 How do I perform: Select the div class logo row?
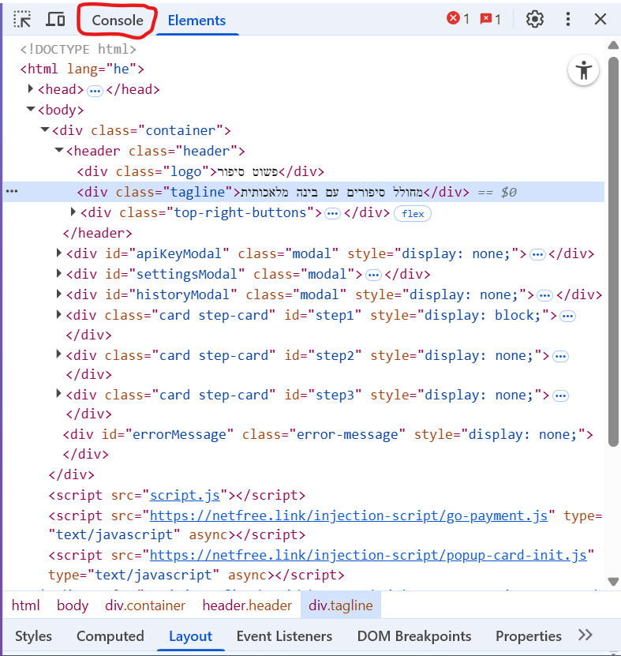click(200, 171)
